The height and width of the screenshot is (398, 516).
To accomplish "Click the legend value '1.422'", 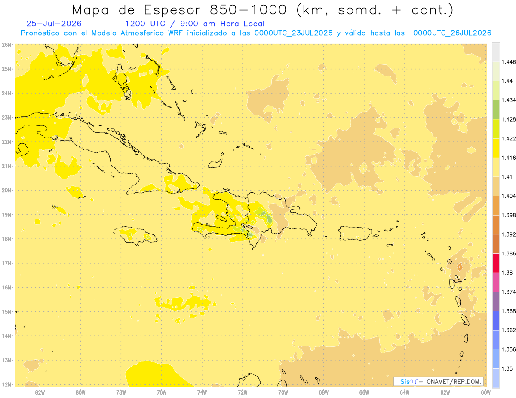I will [x=509, y=138].
